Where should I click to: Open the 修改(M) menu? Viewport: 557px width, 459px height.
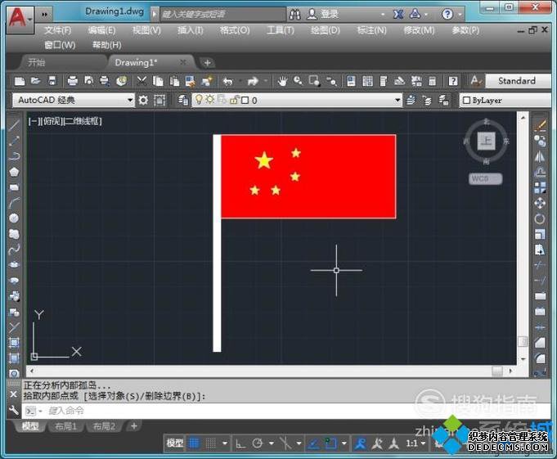[x=419, y=30]
